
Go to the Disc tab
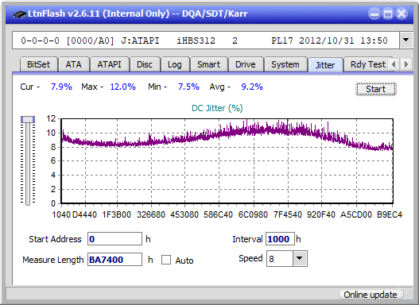[x=145, y=64]
